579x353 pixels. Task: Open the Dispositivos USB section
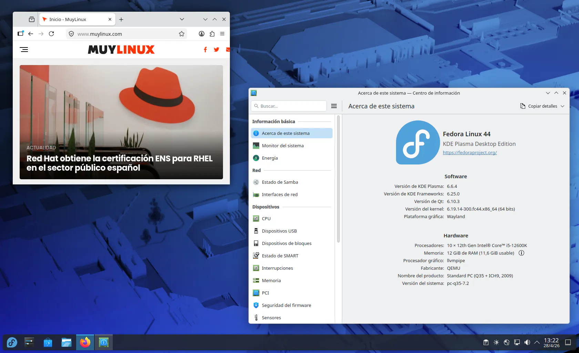[279, 231]
